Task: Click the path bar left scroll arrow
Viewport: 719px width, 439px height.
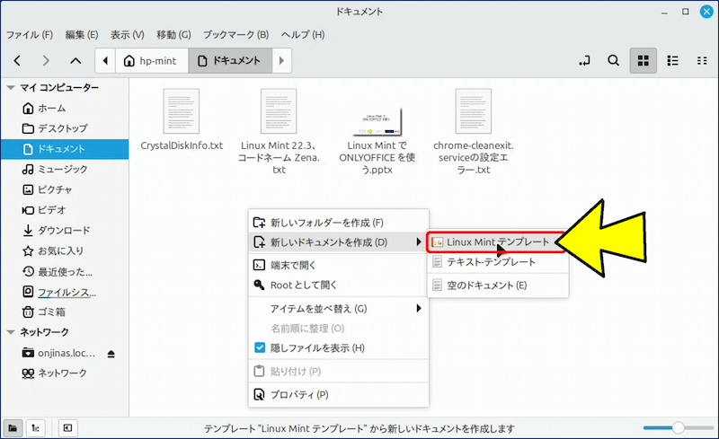Action: (105, 60)
